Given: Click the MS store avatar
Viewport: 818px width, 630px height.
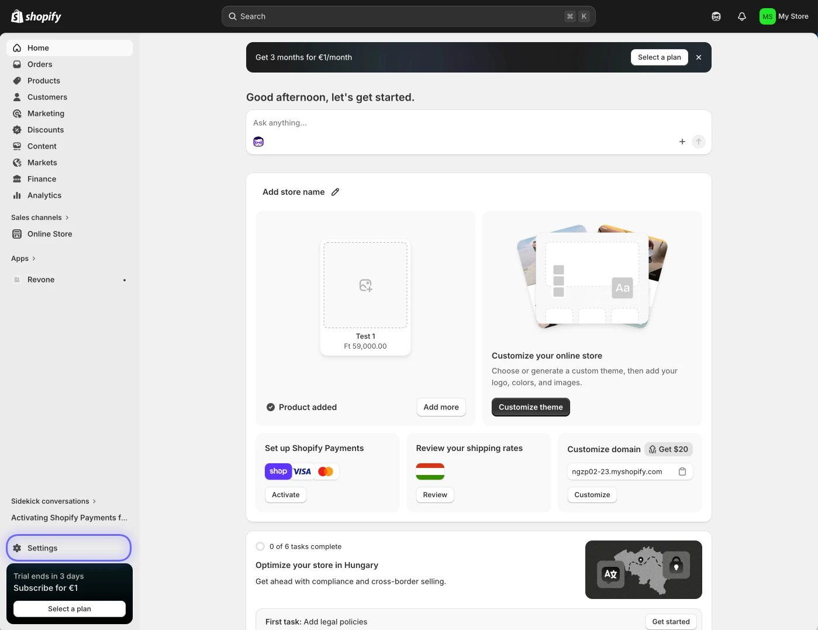Looking at the screenshot, I should [x=767, y=16].
